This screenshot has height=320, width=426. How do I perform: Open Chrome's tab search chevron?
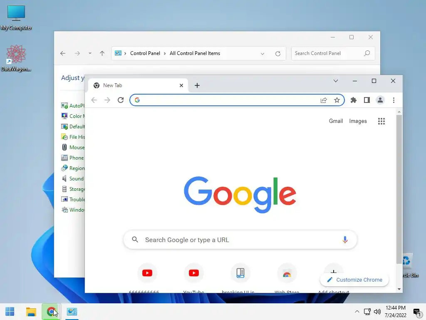tap(336, 81)
